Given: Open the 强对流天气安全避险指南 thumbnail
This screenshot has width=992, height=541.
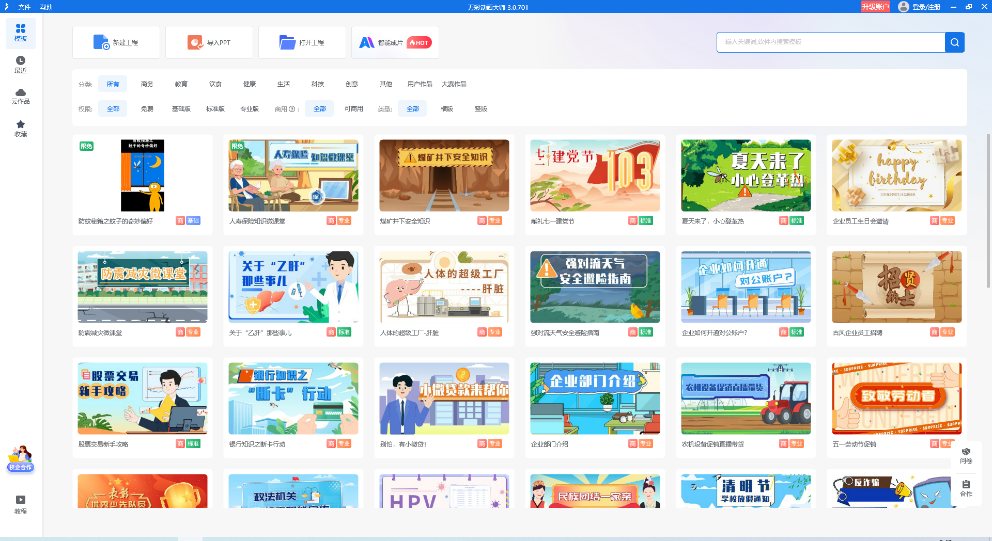Looking at the screenshot, I should [x=595, y=287].
